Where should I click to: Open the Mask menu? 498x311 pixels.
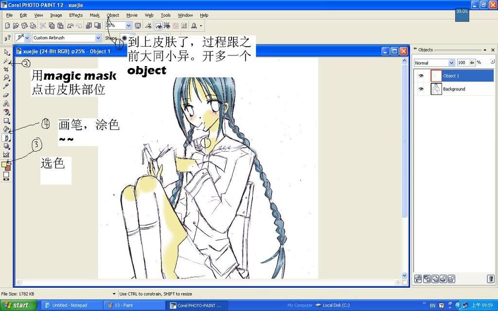[x=95, y=15]
